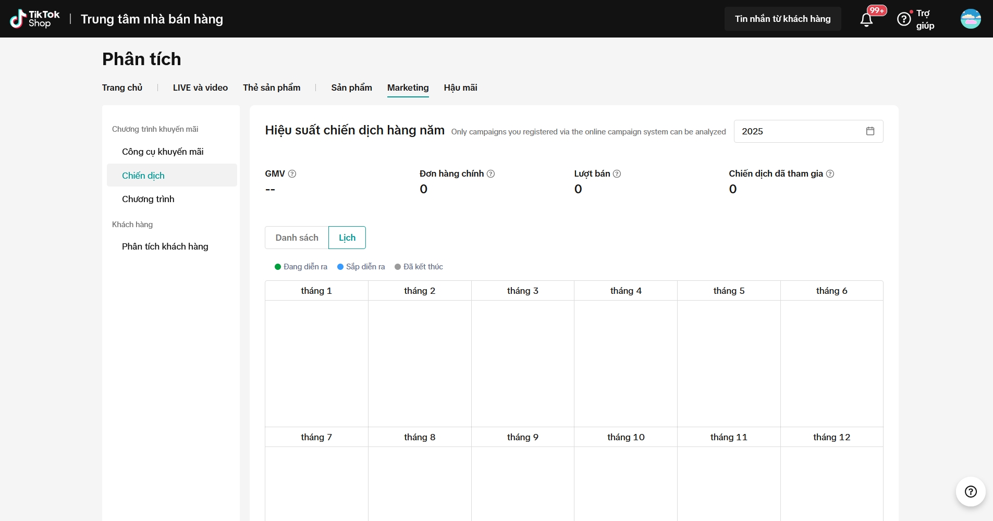Open Công cụ khuyến mãi in sidebar
This screenshot has width=993, height=521.
pos(163,152)
